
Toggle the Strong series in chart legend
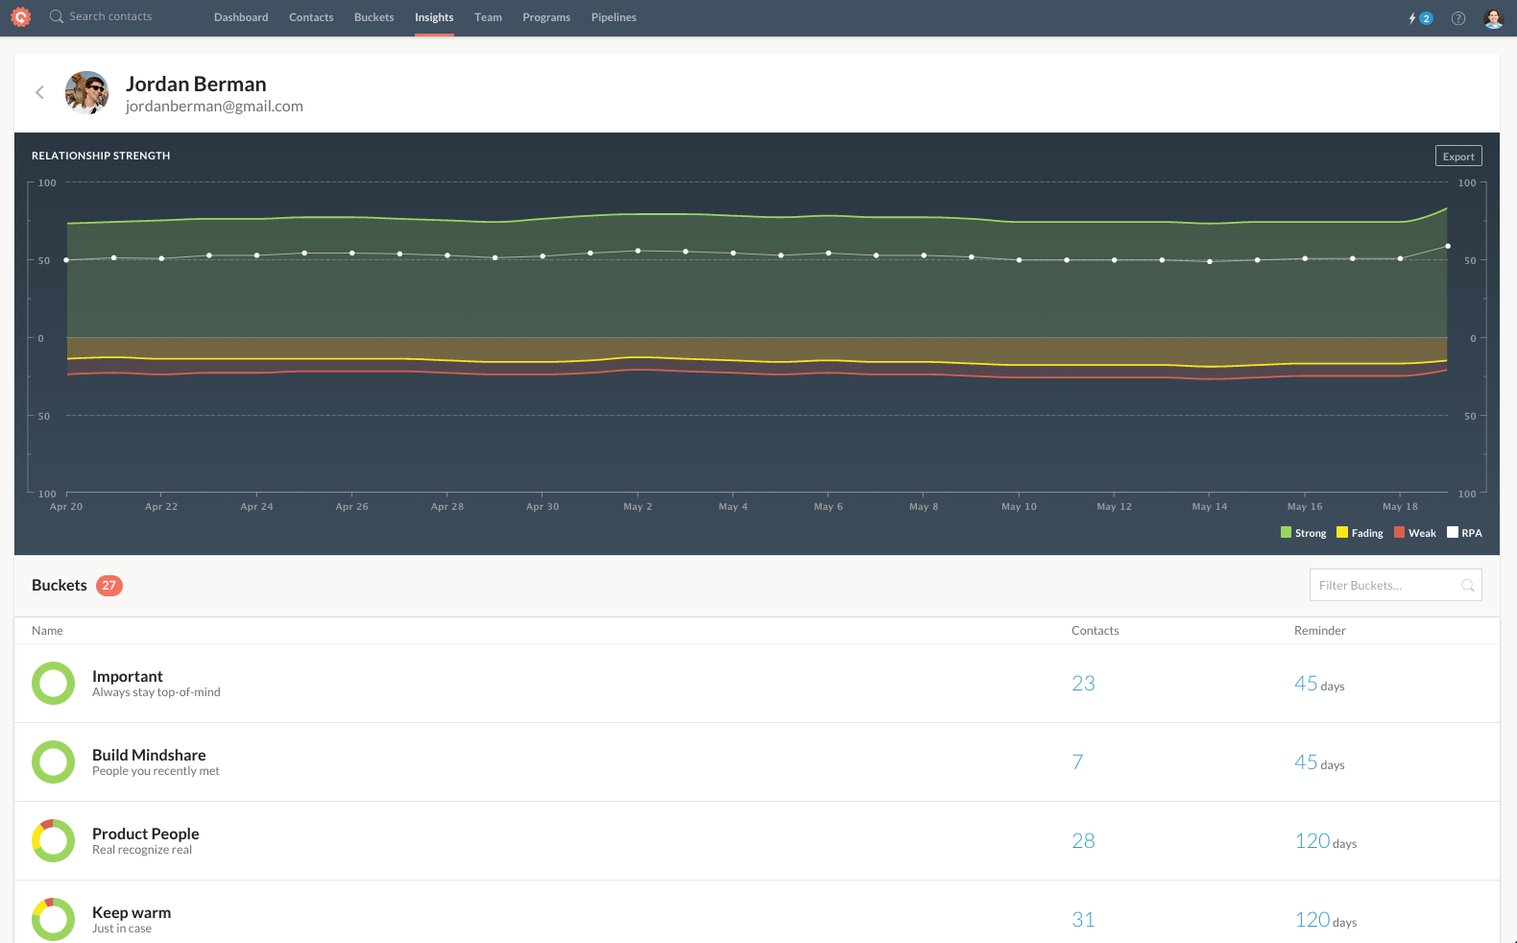coord(1303,533)
